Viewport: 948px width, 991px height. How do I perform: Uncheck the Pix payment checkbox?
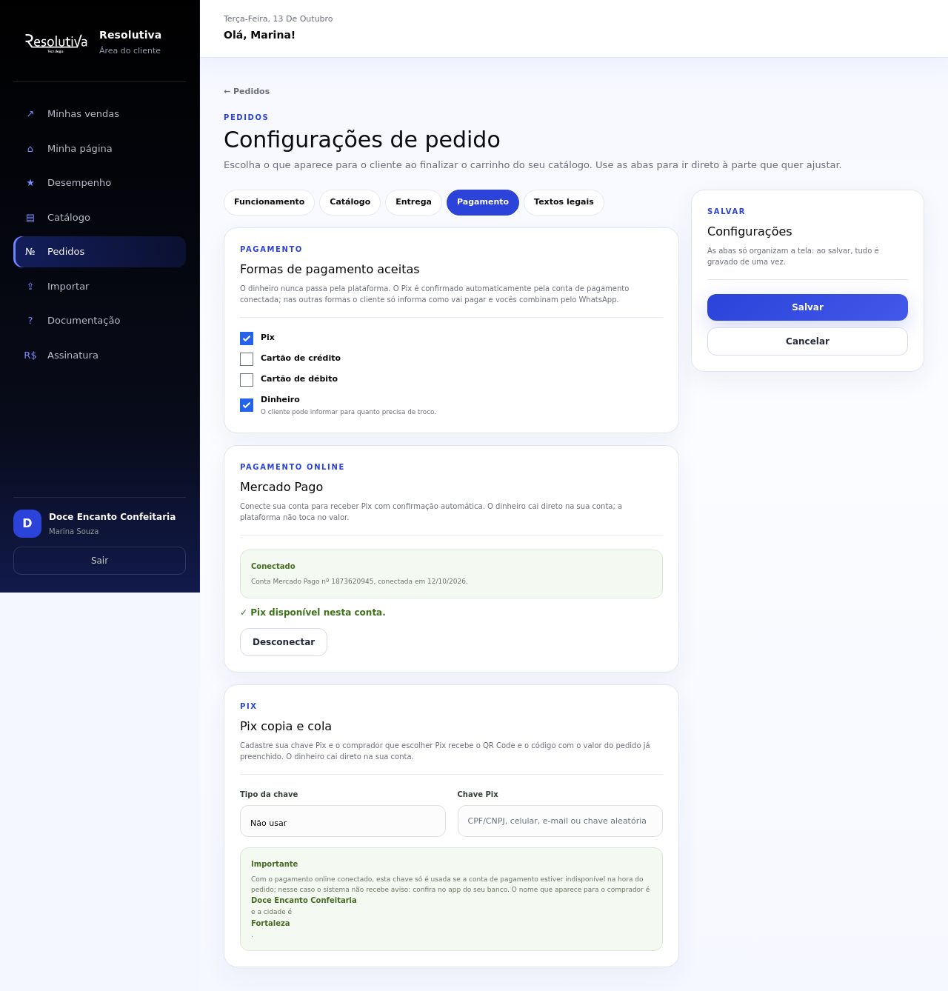click(247, 338)
